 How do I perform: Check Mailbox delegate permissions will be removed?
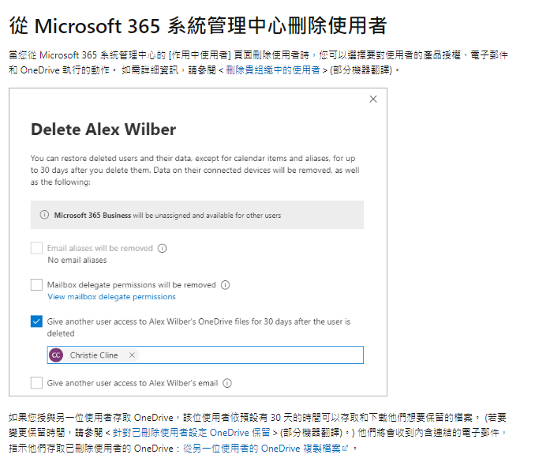click(36, 284)
